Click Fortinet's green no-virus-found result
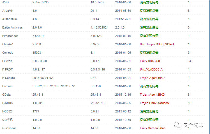Image resolution: width=210 pixels, height=134 pixels. (149, 86)
